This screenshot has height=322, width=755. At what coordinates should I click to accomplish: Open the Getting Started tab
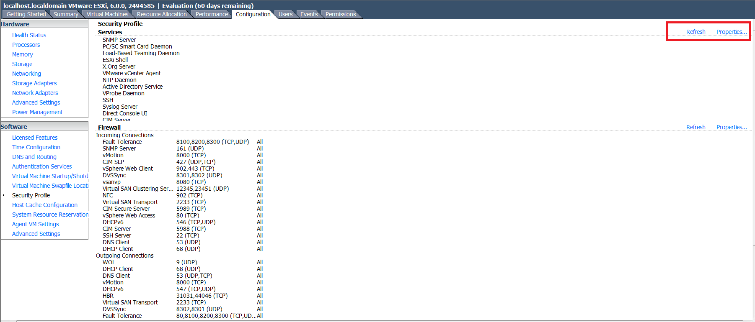26,14
